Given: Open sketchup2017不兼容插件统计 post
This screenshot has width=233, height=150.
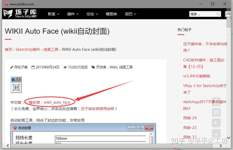Looking at the screenshot, I should 205,105.
